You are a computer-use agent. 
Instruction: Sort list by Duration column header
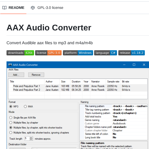[76, 82]
